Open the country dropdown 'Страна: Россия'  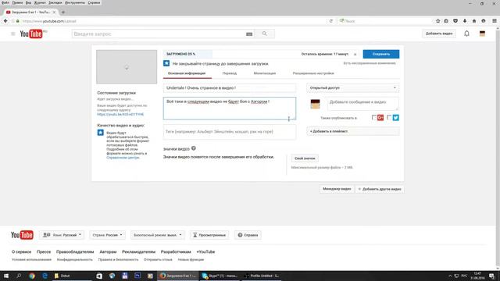[107, 235]
